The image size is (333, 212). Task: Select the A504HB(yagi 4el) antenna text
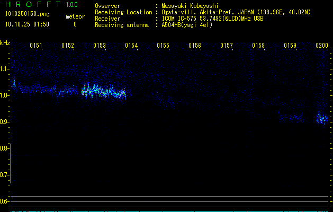[187, 25]
